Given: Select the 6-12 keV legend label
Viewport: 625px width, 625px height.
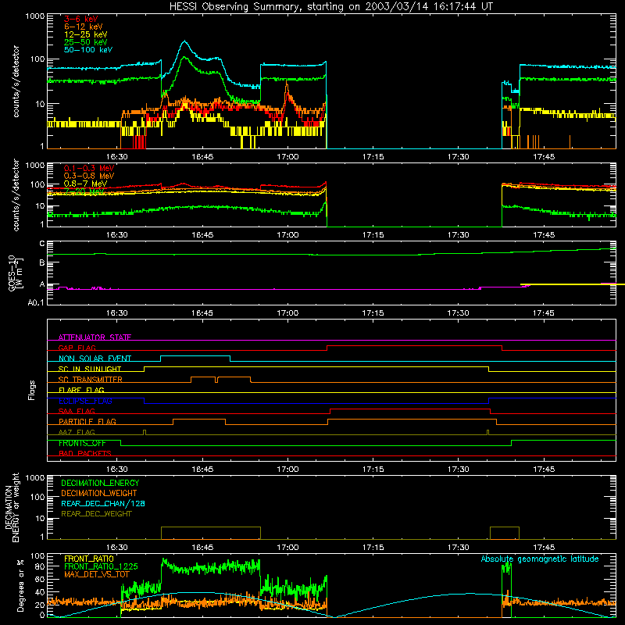Looking at the screenshot, I should tap(84, 27).
